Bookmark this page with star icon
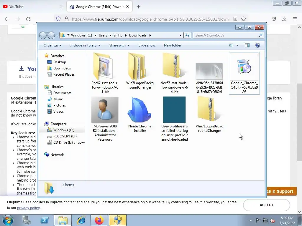Screen dimensions: 302x226 pyautogui.click(x=243, y=19)
